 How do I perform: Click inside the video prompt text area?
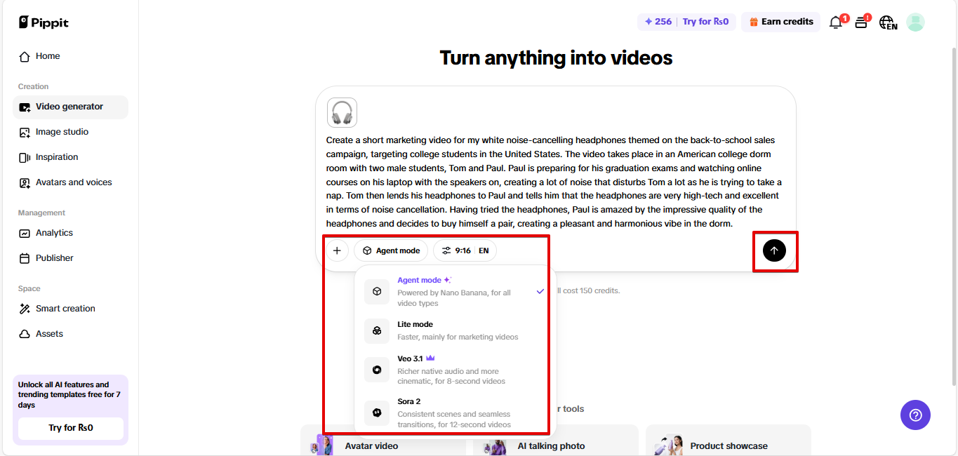click(554, 182)
